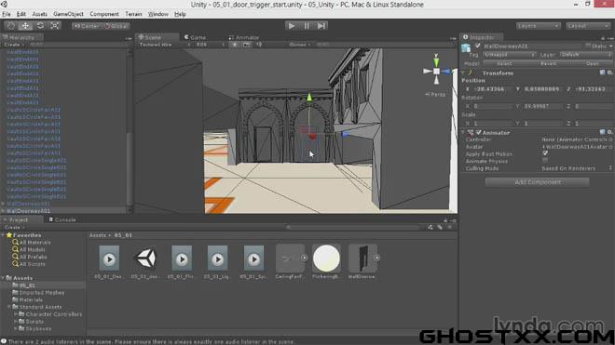Screen dimensions: 615x345
Task: Select the Move tool in toolbar
Action: pyautogui.click(x=25, y=26)
